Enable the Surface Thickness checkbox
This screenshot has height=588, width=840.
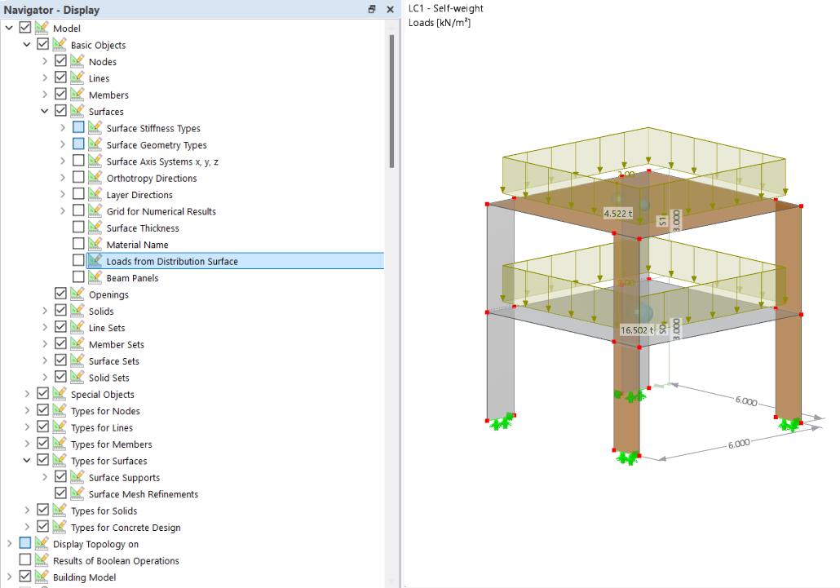[x=78, y=227]
